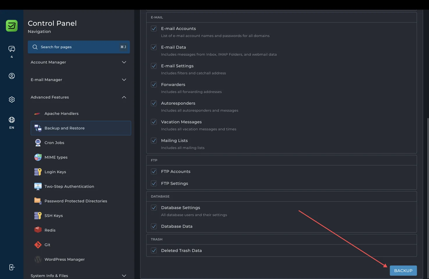Screen dimensions: 429x279
Task: Disable the Deleted Trash Data checkbox
Action: tap(154, 251)
